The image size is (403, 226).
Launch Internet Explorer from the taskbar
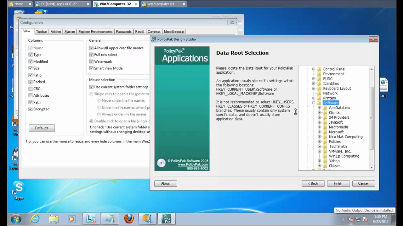(x=35, y=218)
